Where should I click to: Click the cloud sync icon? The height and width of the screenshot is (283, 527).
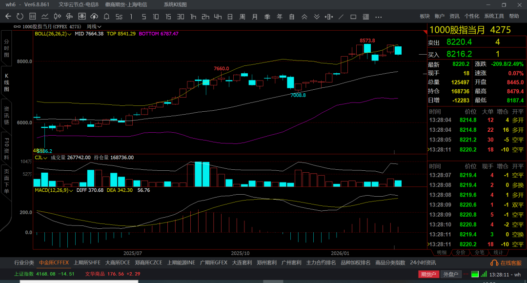94,16
